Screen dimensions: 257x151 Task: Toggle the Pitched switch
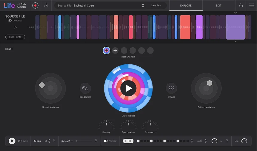click(x=106, y=141)
